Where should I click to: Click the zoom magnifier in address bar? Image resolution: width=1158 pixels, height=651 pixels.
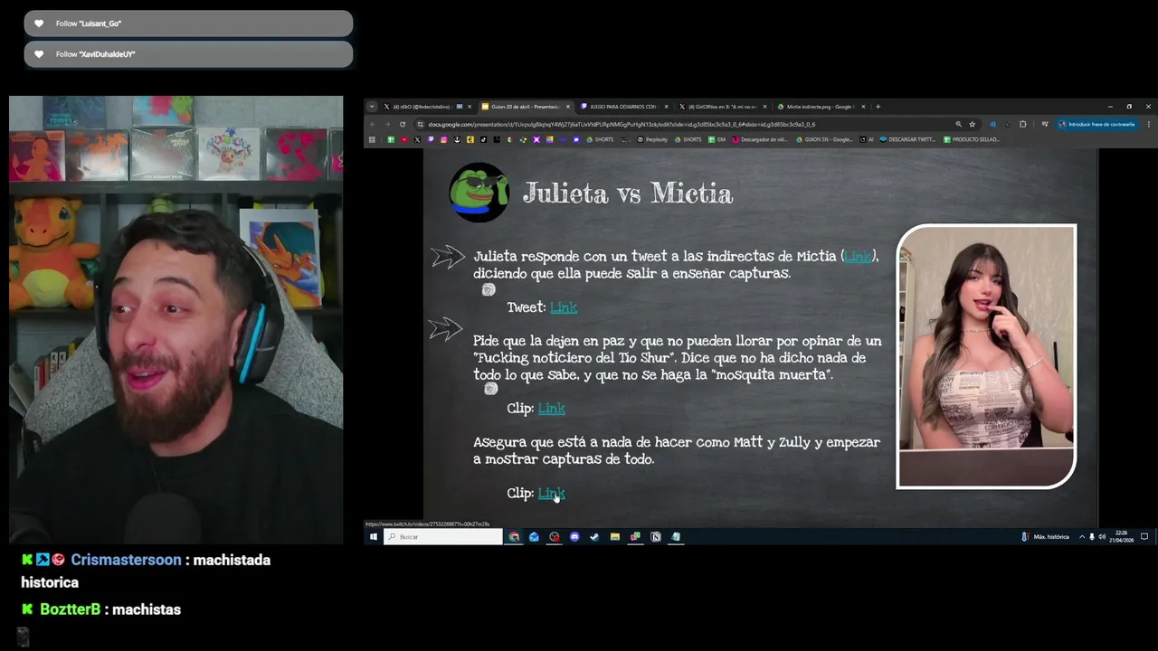(958, 124)
